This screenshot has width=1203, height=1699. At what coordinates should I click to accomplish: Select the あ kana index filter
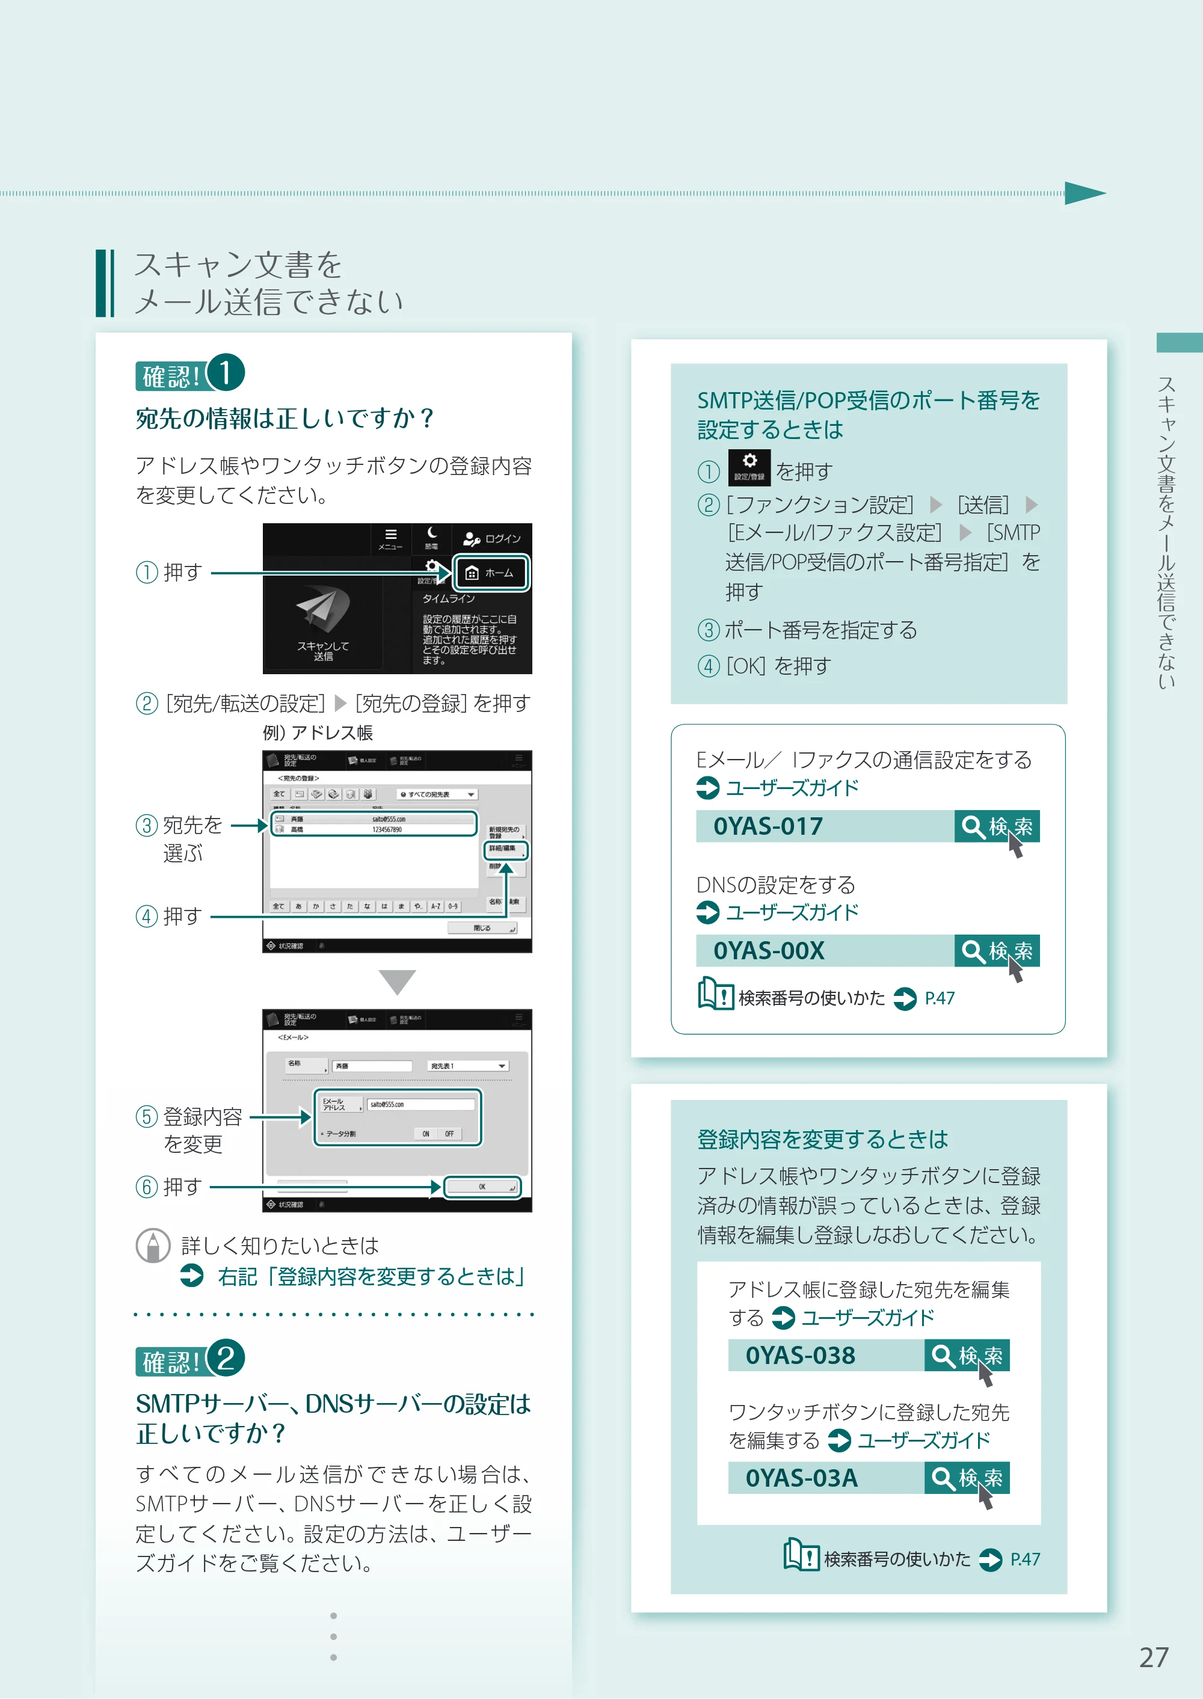tap(298, 906)
